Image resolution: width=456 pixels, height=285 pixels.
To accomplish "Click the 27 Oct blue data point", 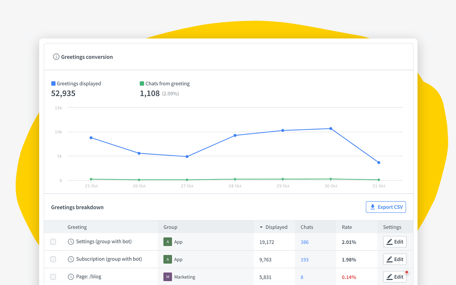I will 187,156.
